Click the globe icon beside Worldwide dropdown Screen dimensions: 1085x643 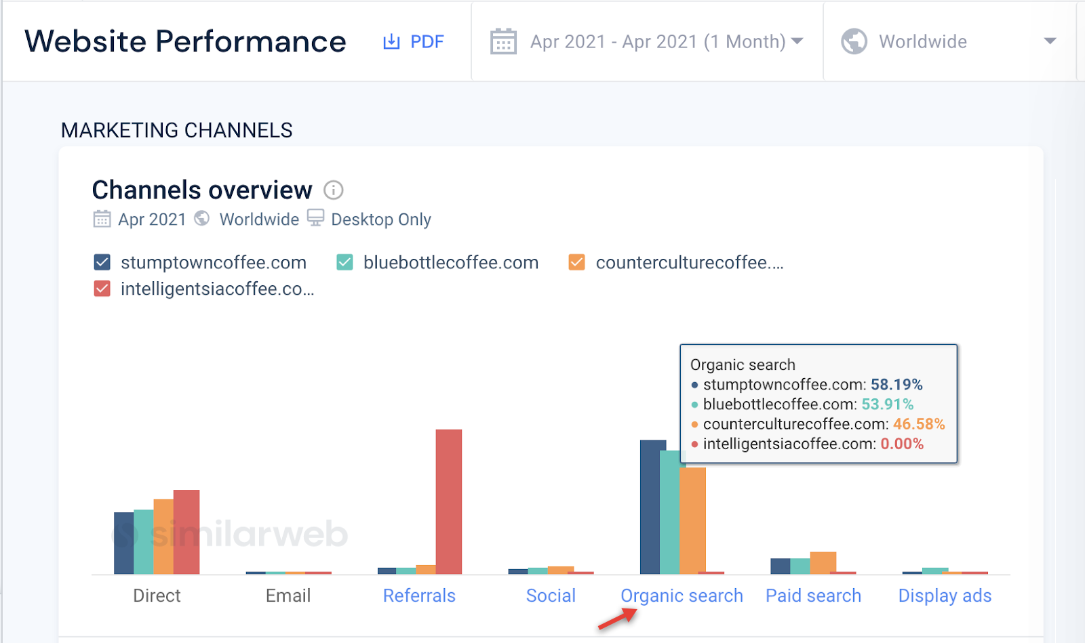854,41
